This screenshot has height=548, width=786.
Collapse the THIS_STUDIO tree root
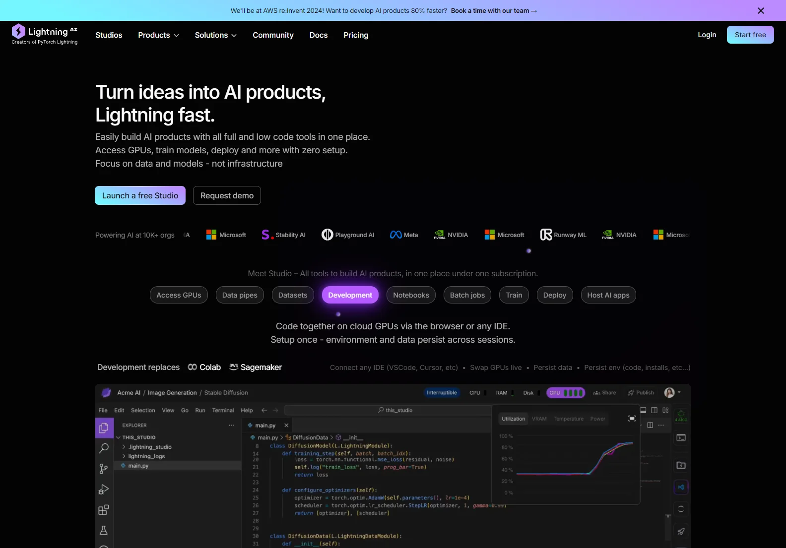(x=136, y=437)
